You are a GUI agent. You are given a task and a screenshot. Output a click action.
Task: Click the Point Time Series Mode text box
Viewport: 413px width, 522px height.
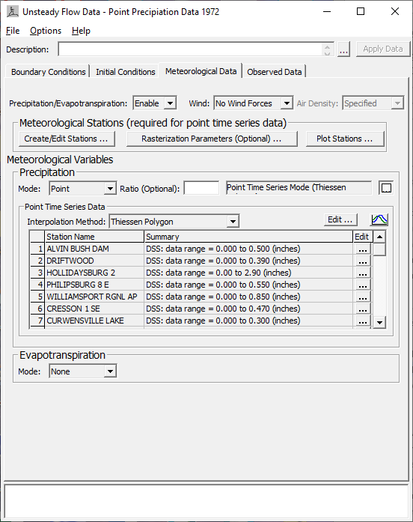point(299,188)
